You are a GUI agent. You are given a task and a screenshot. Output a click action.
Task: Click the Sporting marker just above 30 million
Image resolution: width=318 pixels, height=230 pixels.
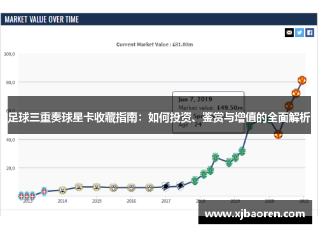coord(242,151)
